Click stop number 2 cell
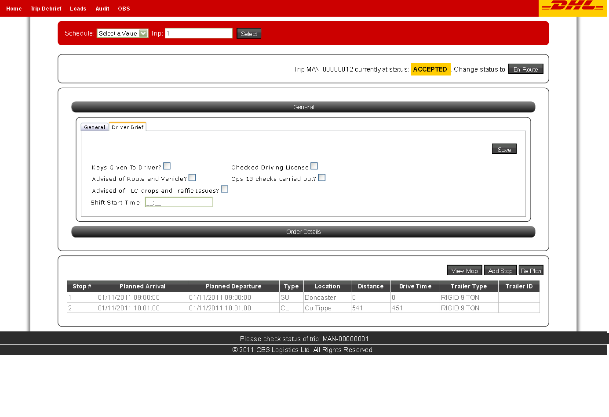 pos(82,308)
